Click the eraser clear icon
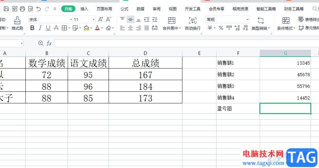 [109, 28]
